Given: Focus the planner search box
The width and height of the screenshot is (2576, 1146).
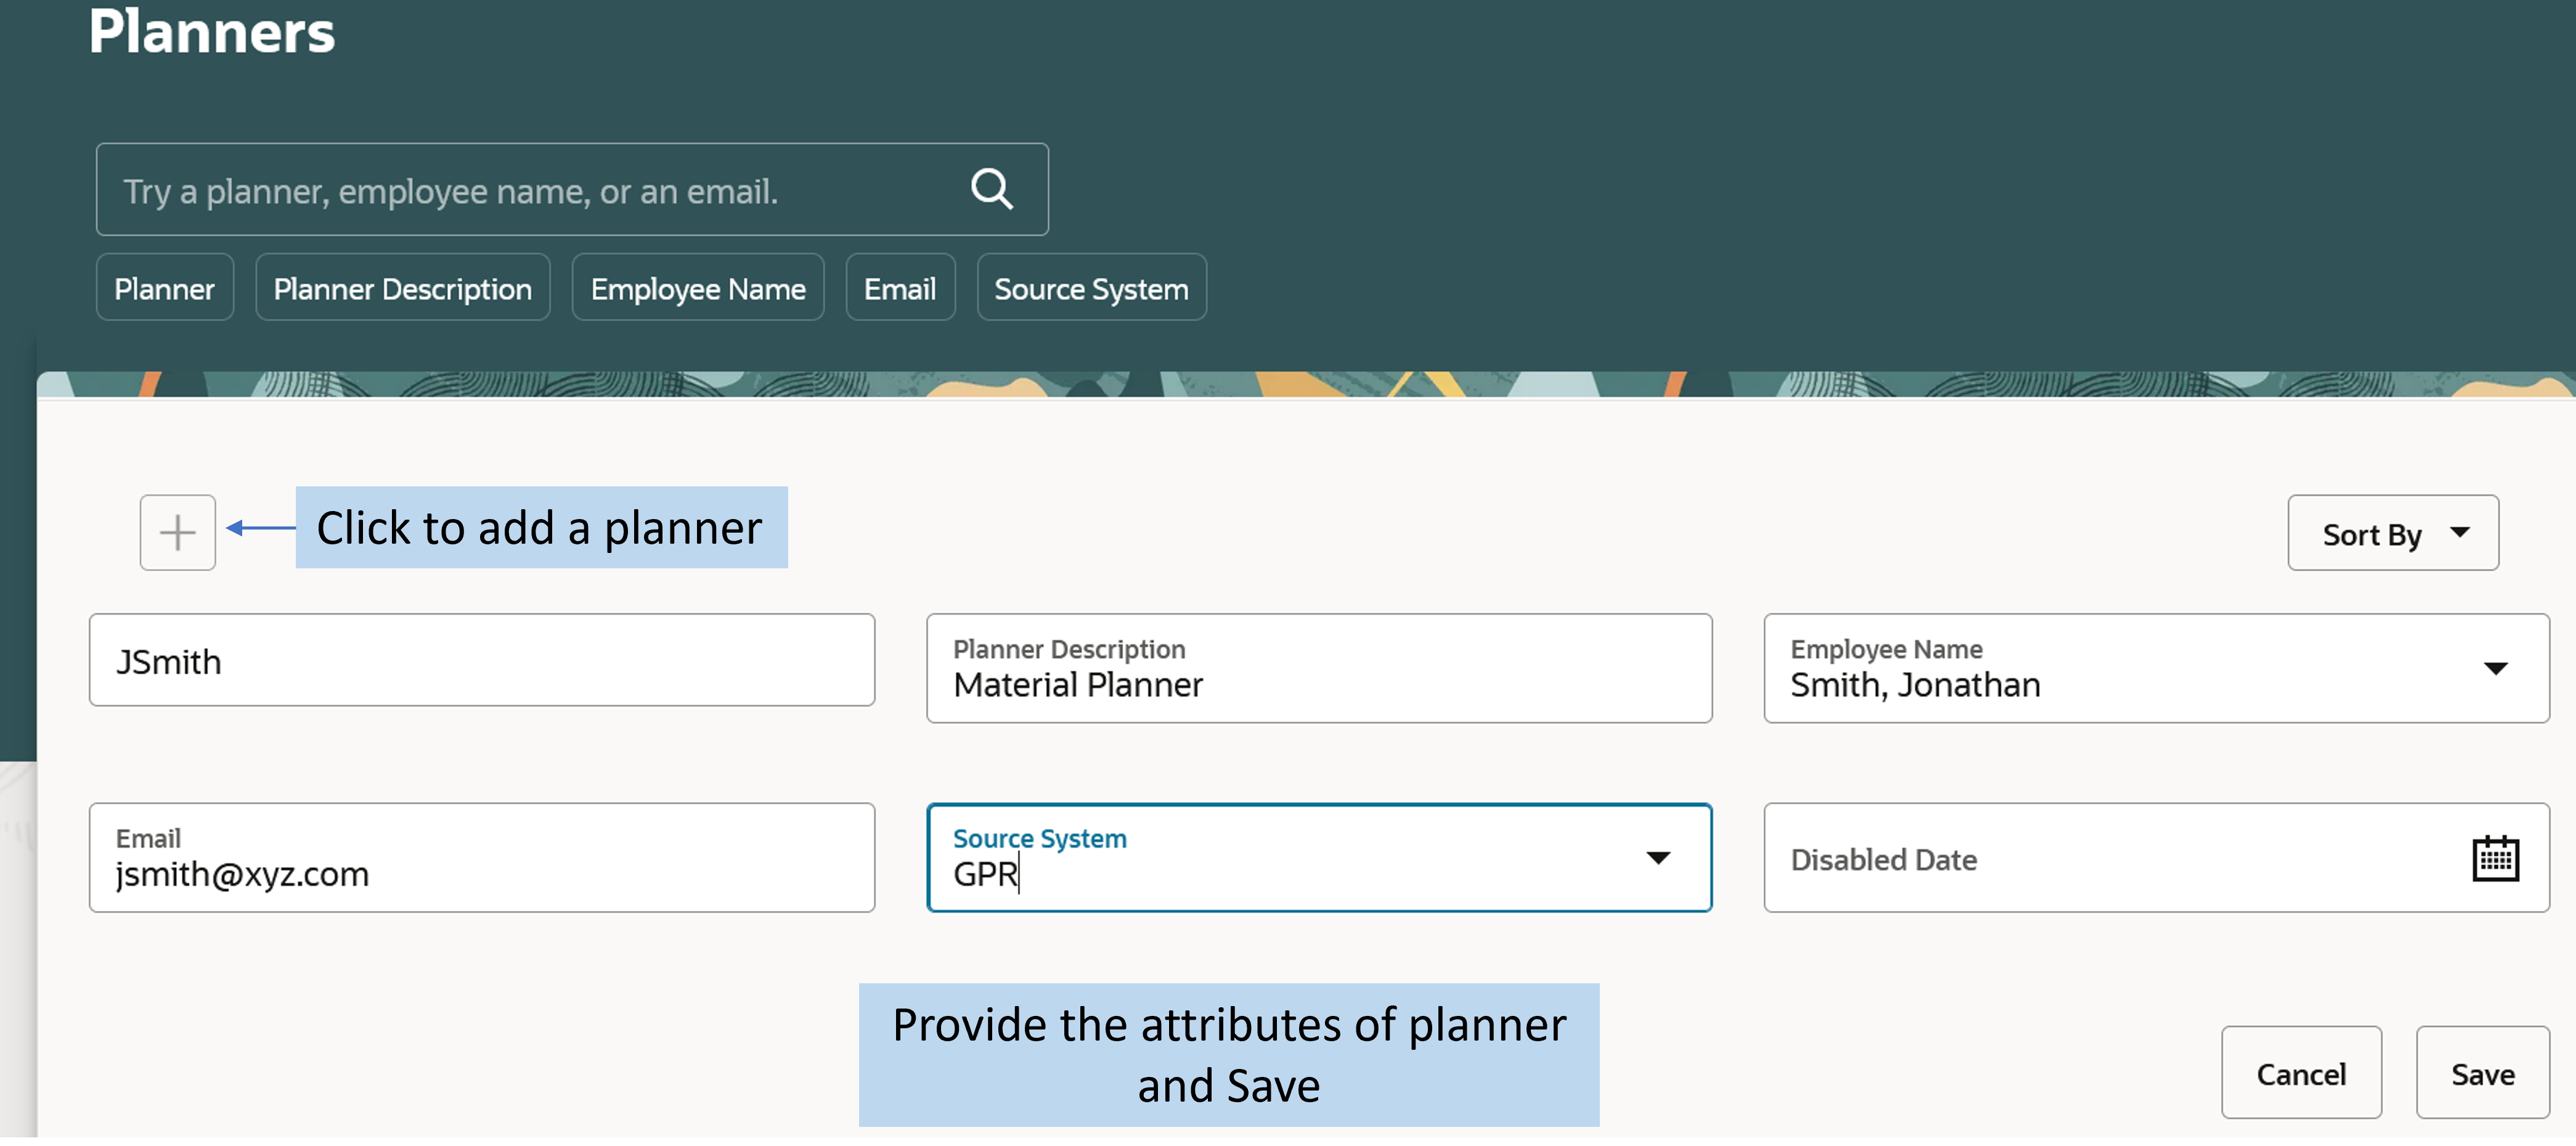Looking at the screenshot, I should pyautogui.click(x=530, y=190).
